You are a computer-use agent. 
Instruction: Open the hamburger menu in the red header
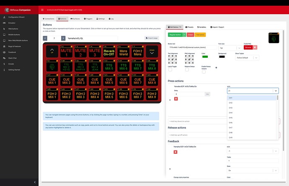pos(42,10)
